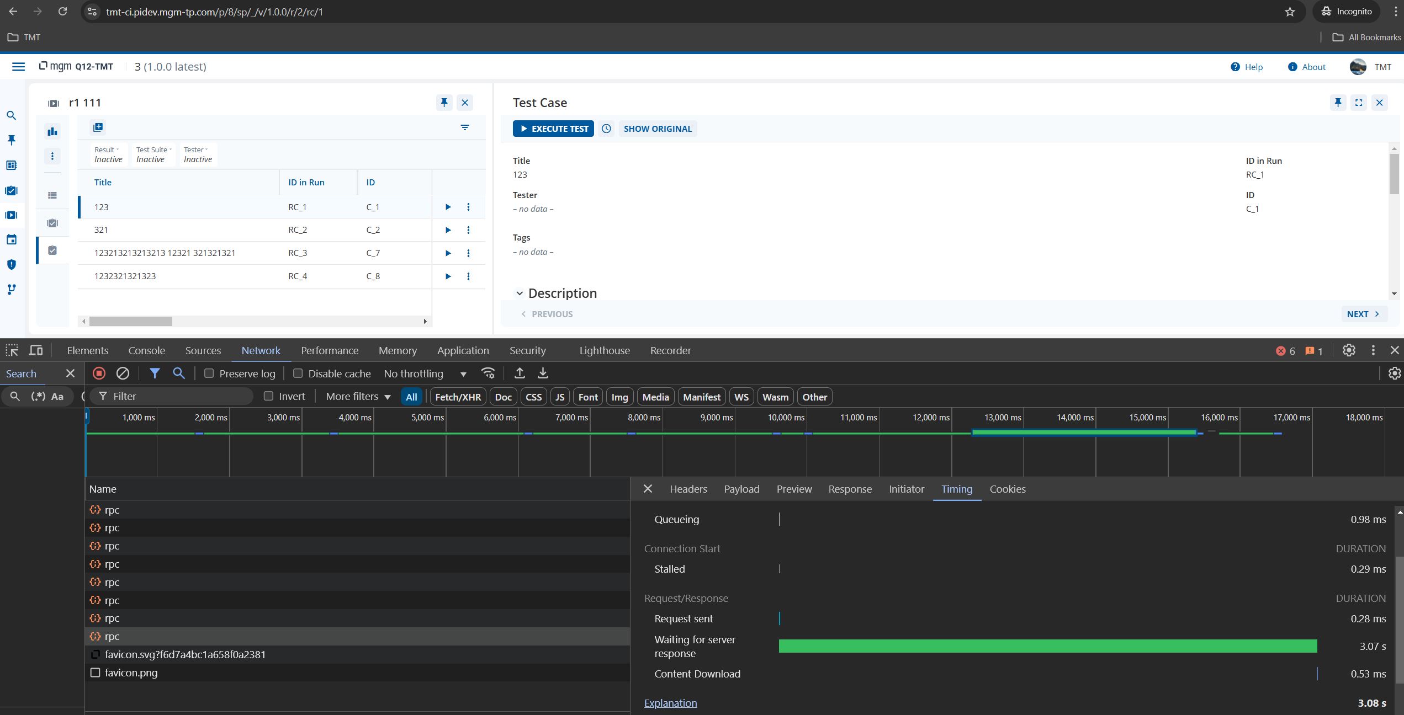Click the history clock icon beside Execute Test
The image size is (1404, 715).
click(606, 129)
